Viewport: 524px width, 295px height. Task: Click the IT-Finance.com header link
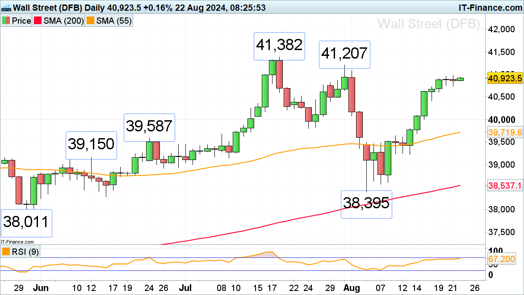click(x=490, y=8)
